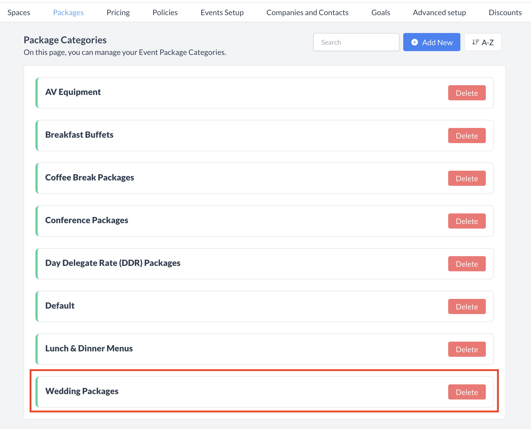The image size is (531, 429).
Task: Switch to the Goals tab
Action: pos(381,12)
